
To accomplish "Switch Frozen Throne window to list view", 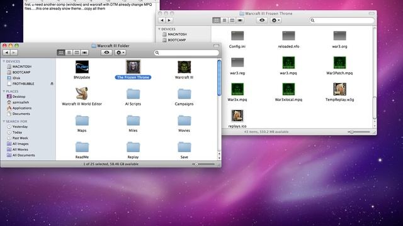I will coord(224,20).
